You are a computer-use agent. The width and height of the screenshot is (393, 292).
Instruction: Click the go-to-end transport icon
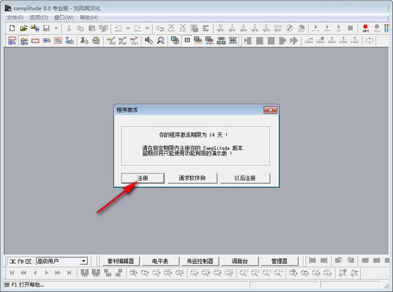click(69, 273)
